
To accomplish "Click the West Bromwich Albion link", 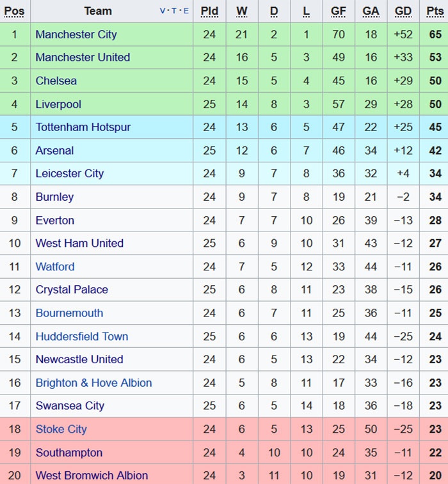I will coord(92,476).
